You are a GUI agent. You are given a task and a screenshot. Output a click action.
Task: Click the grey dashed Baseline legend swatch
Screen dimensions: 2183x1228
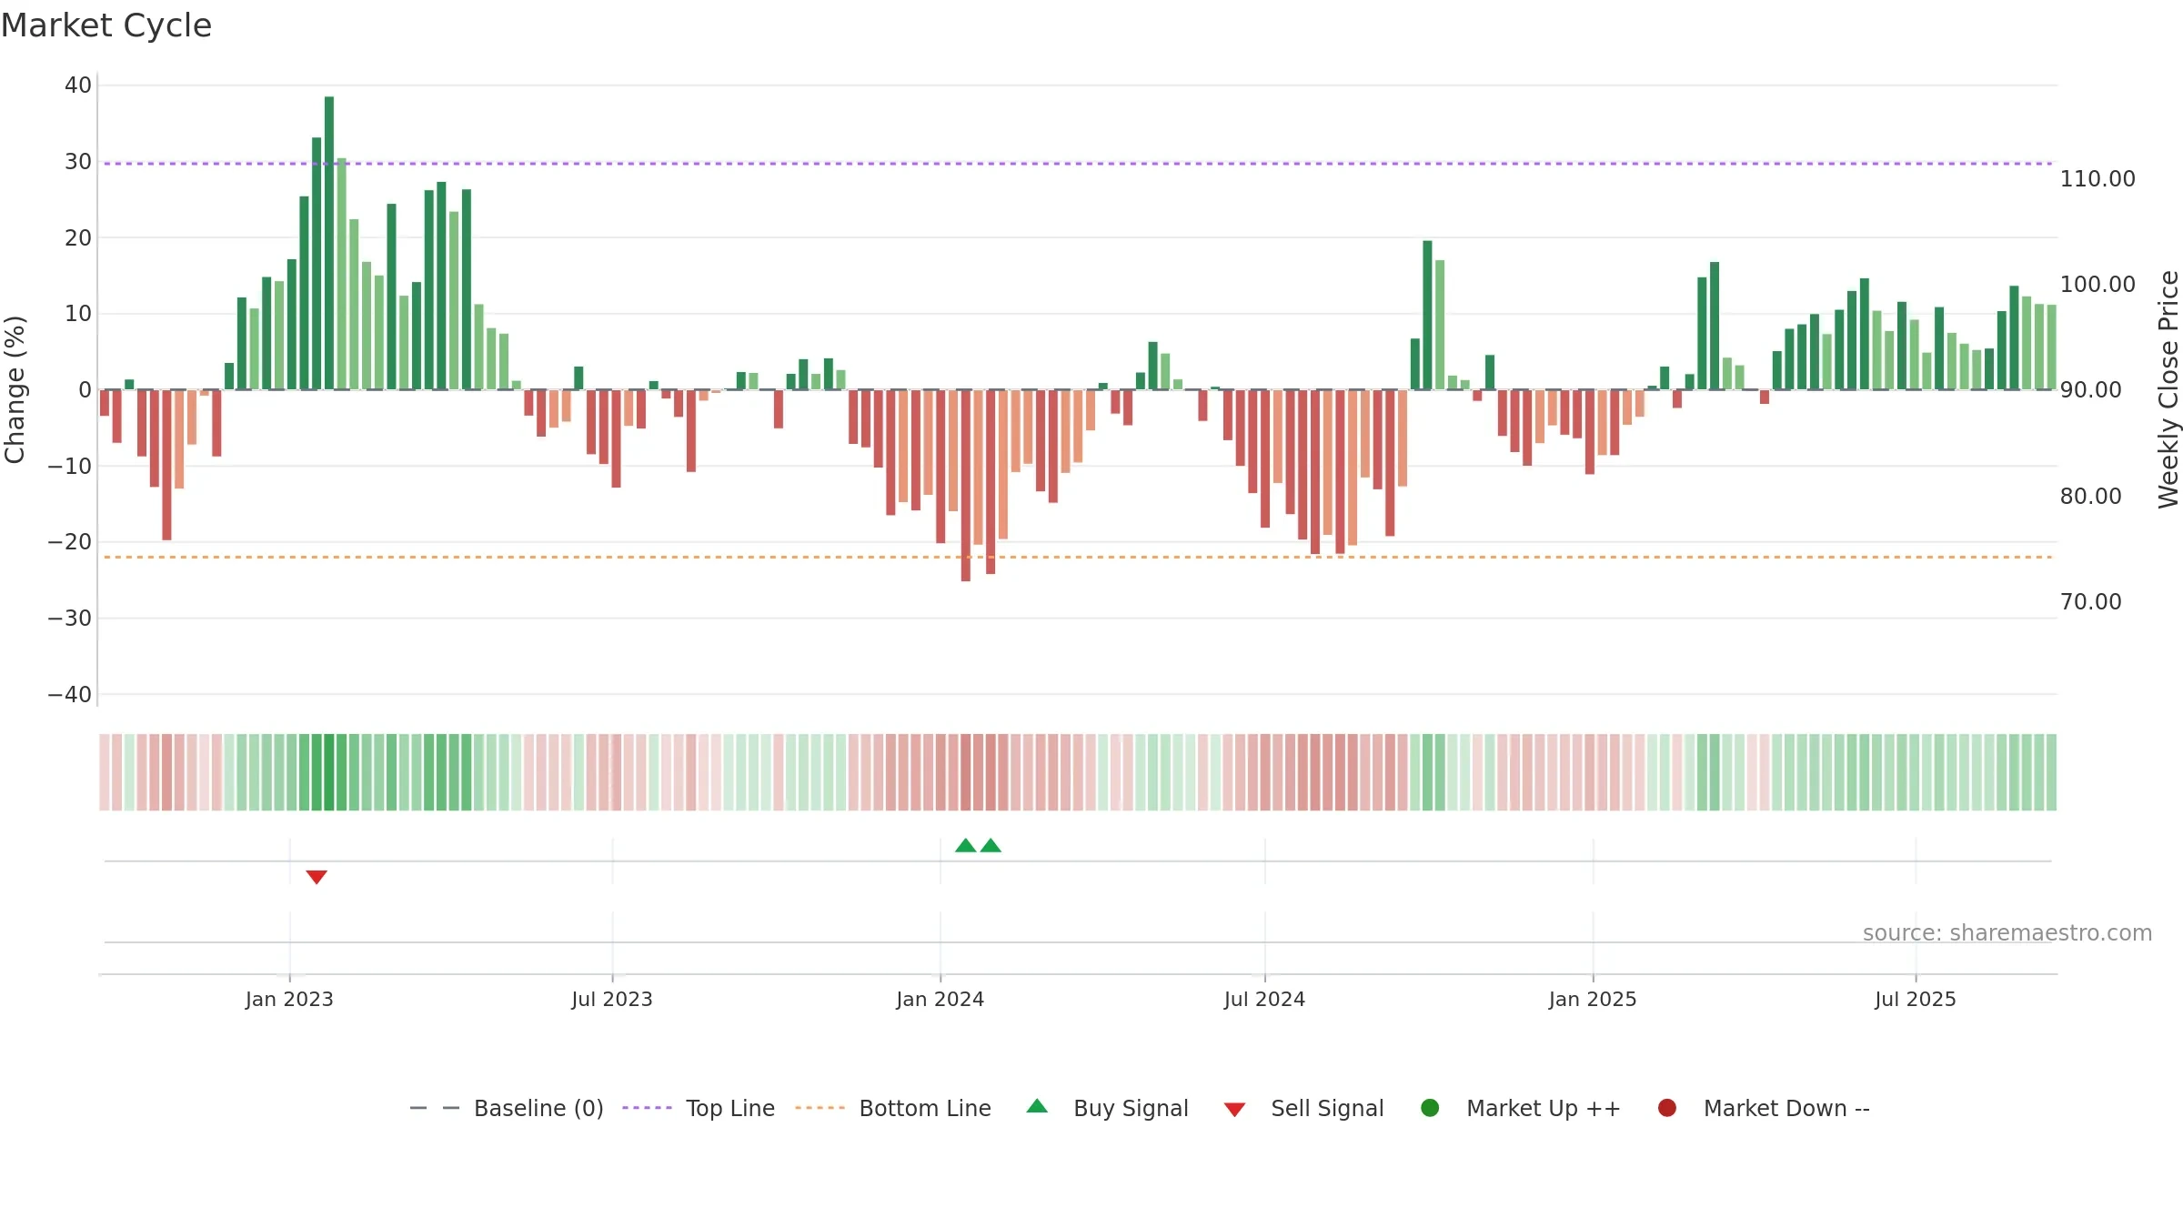435,1108
